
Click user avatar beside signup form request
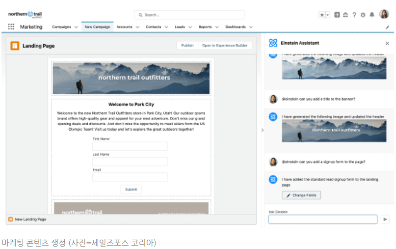click(x=273, y=162)
